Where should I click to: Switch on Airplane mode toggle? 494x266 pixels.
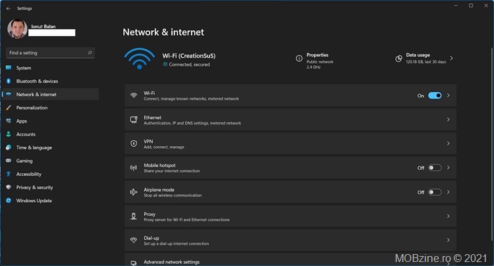(435, 192)
